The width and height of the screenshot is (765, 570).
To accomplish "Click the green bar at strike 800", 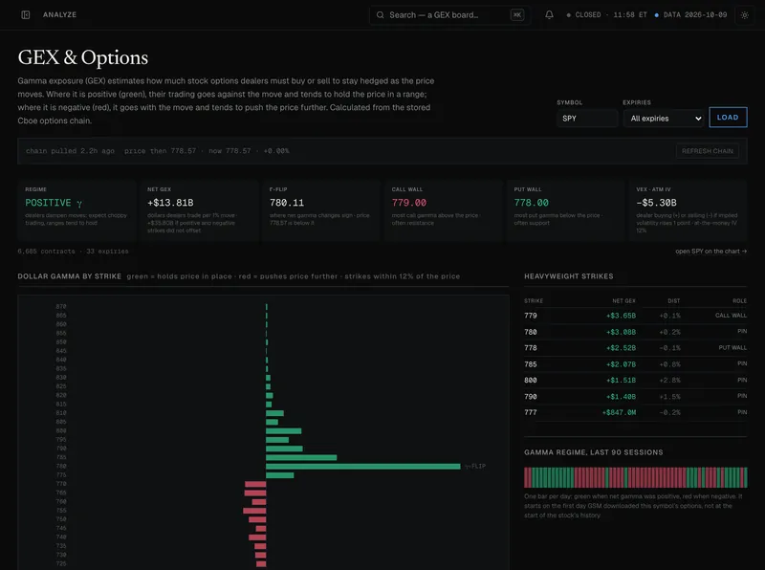I will tap(283, 431).
